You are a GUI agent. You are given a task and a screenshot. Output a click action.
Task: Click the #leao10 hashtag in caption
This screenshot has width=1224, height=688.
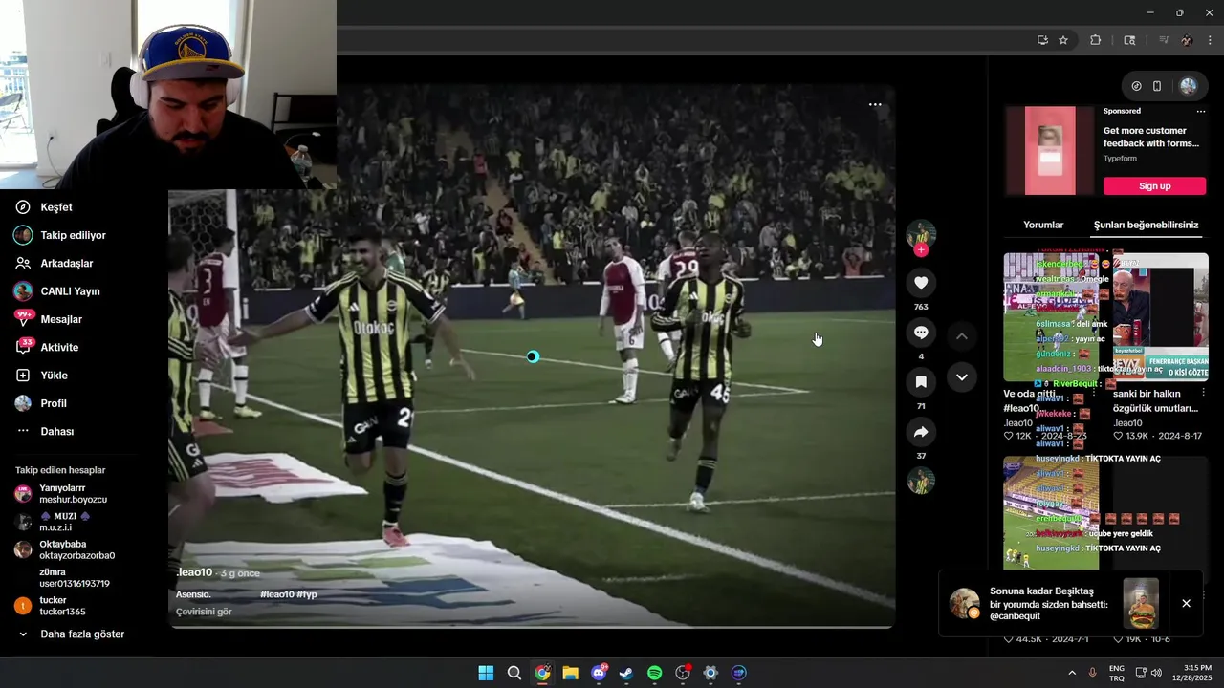tap(276, 594)
